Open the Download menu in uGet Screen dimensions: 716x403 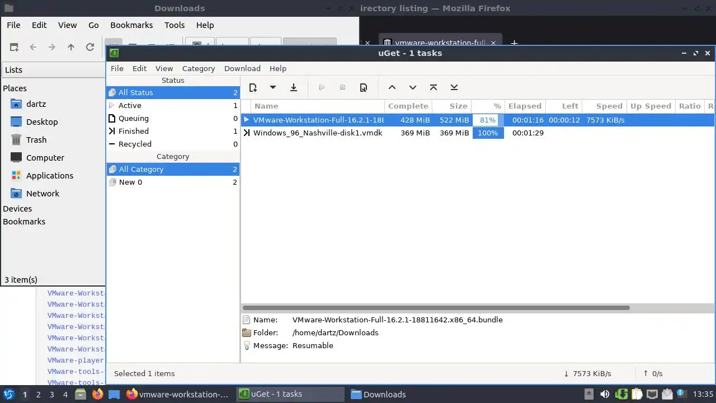click(242, 68)
